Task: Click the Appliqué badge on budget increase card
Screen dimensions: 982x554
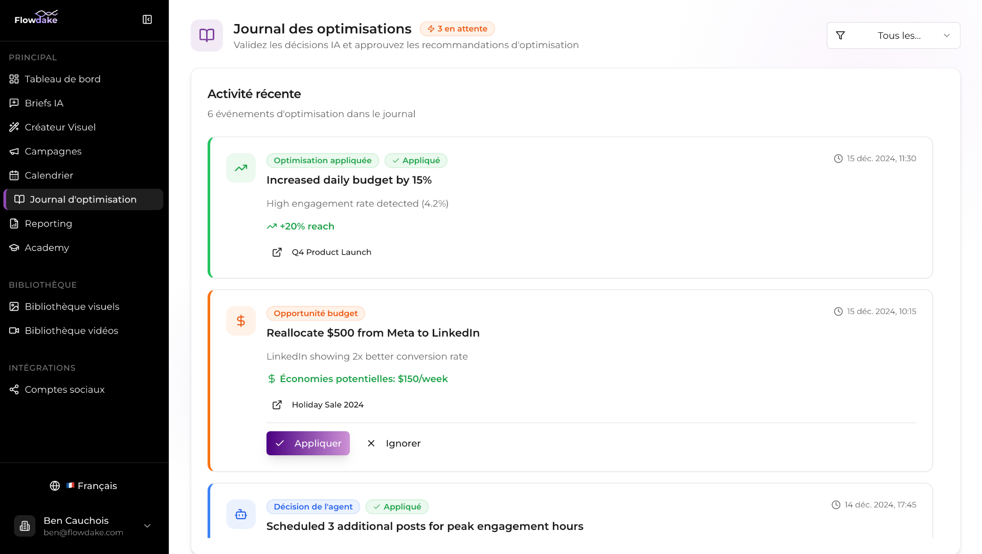Action: (416, 161)
